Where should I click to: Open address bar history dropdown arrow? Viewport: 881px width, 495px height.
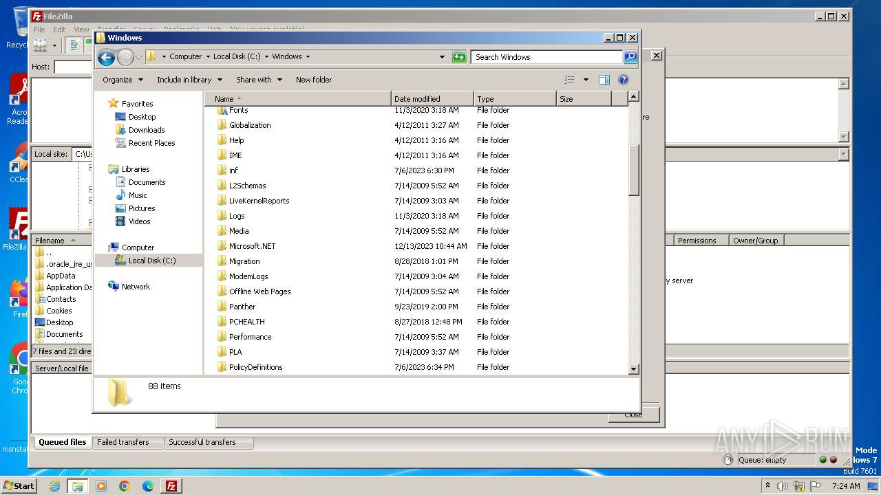[x=442, y=57]
